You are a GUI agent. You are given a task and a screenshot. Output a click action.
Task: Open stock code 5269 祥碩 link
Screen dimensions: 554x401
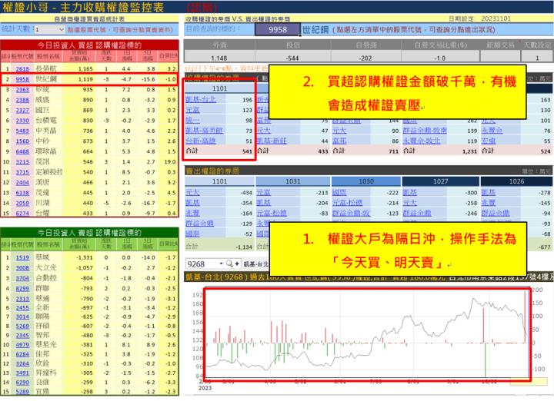[x=22, y=326]
